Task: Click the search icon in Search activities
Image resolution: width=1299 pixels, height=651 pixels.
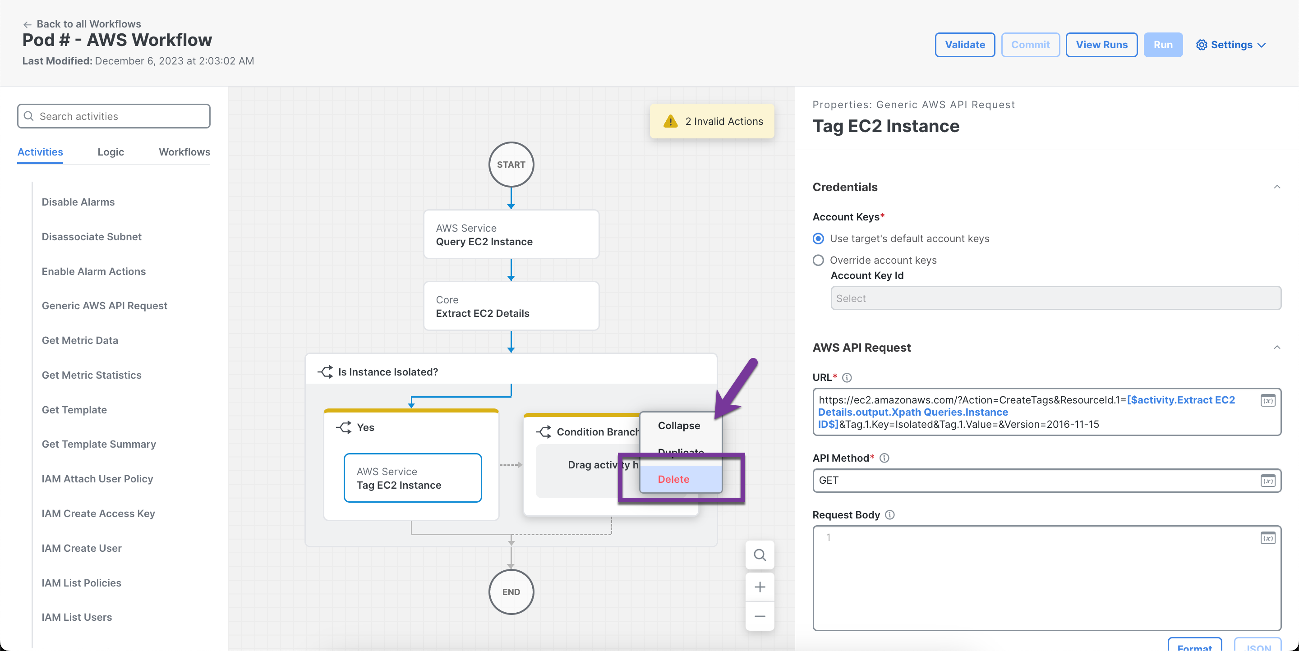Action: coord(29,116)
